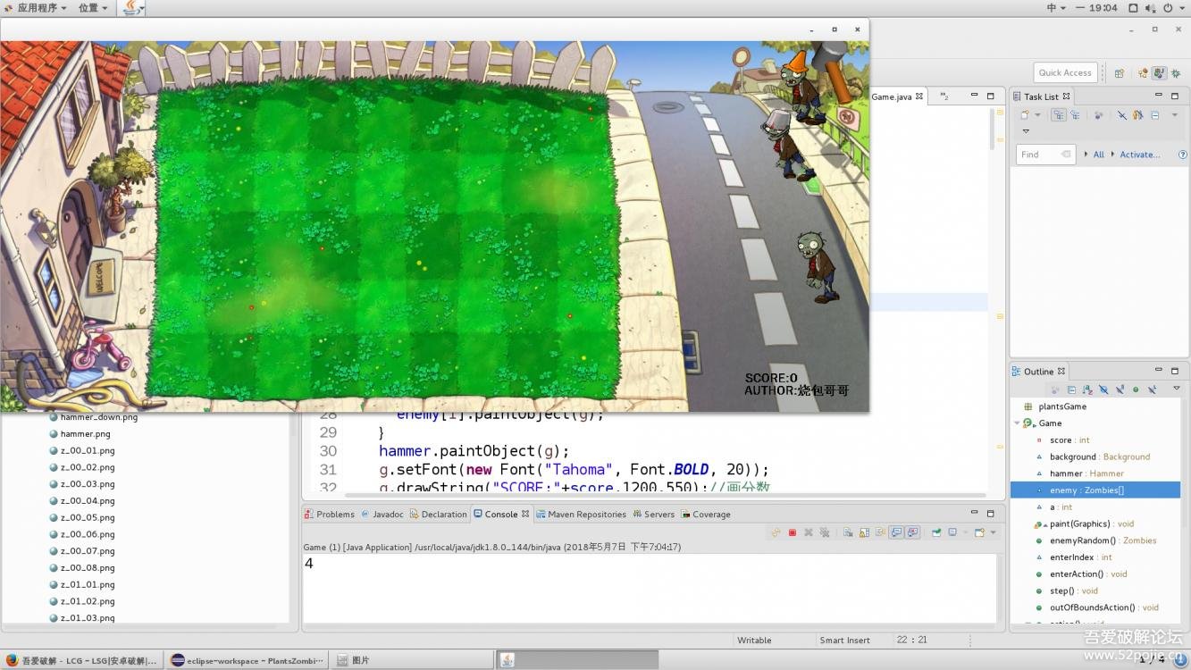Toggle Scroll Lock in Console toolbar

(864, 532)
